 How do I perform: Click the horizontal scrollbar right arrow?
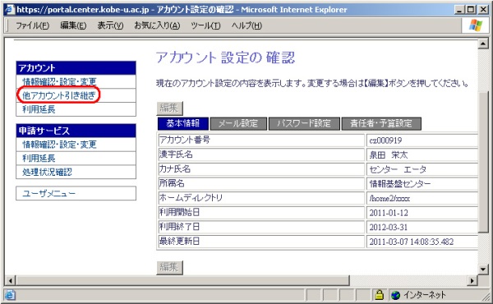coord(472,280)
